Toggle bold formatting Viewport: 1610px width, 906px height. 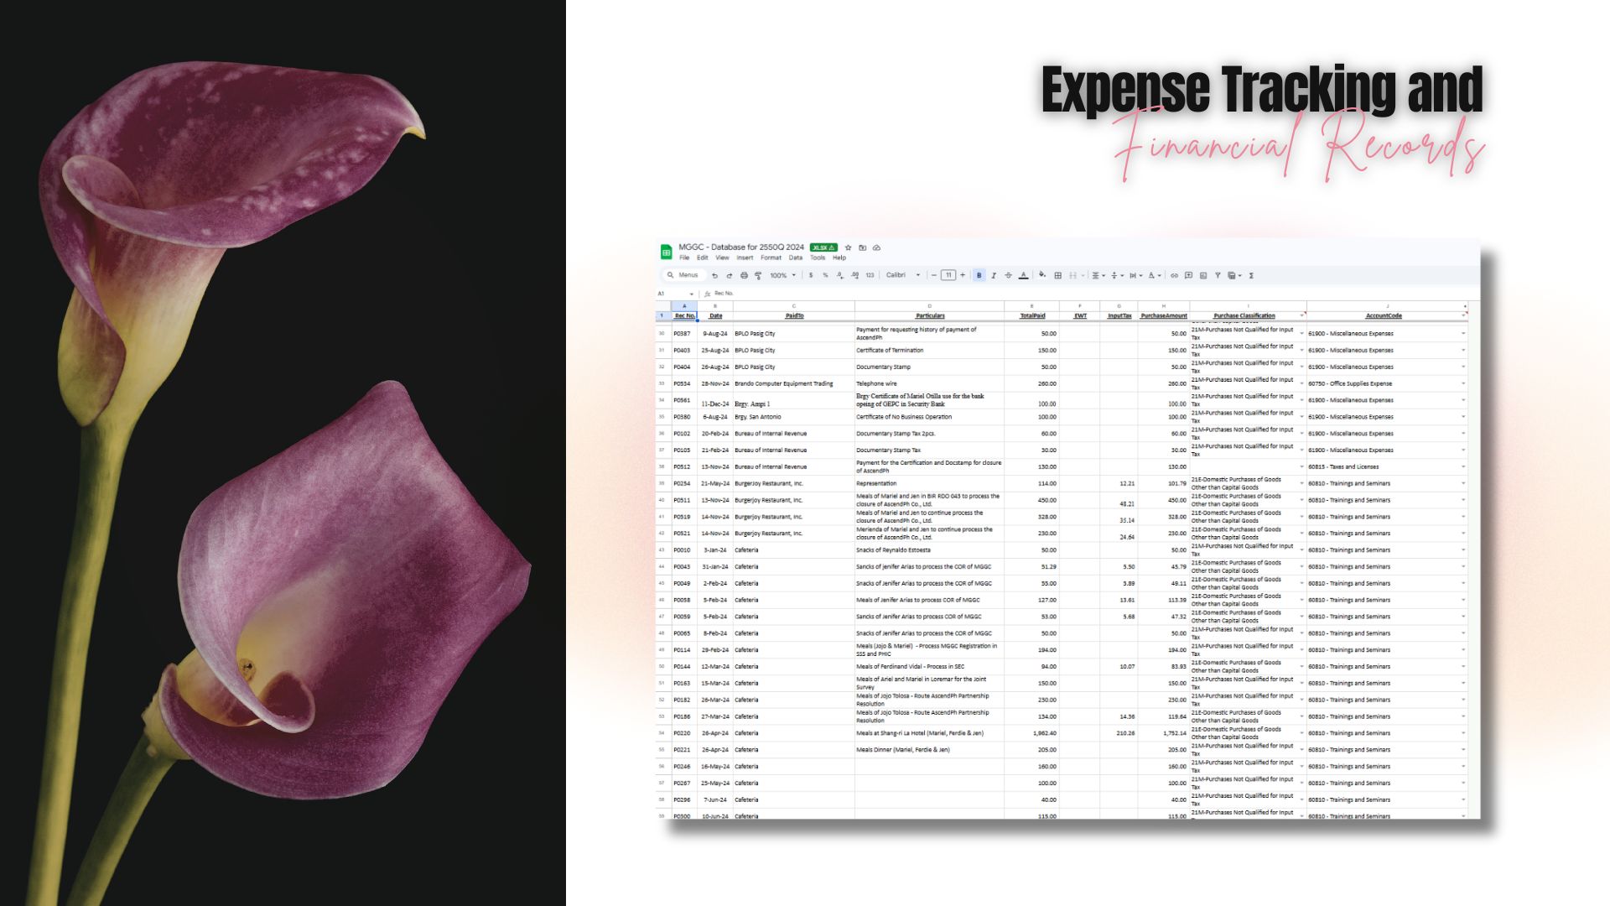pos(979,275)
